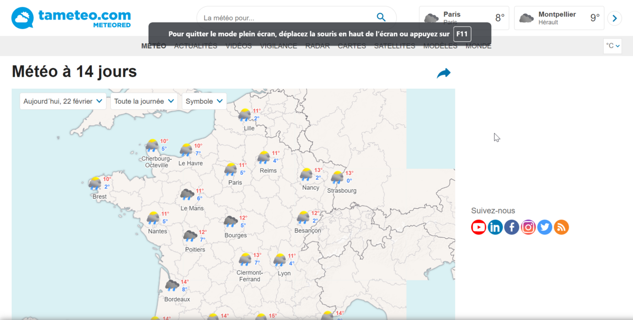Click the weather icon above Reims
The width and height of the screenshot is (633, 320).
(x=264, y=157)
